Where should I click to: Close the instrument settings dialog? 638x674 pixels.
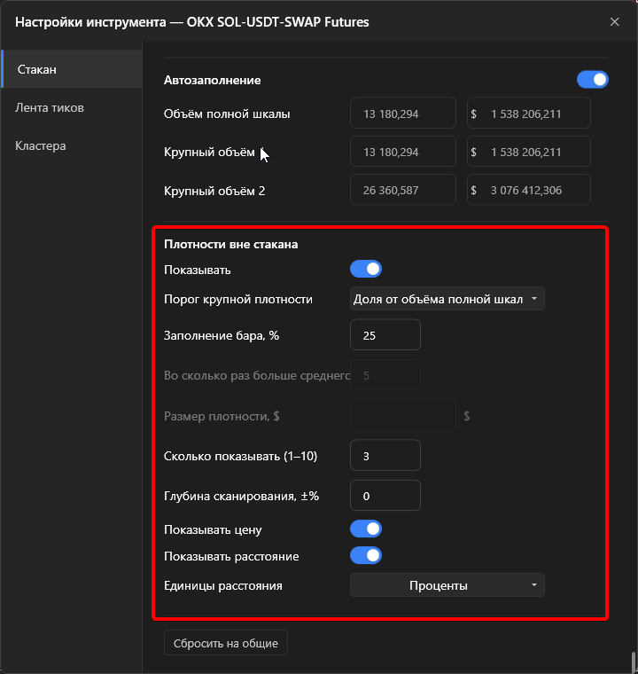tap(614, 22)
